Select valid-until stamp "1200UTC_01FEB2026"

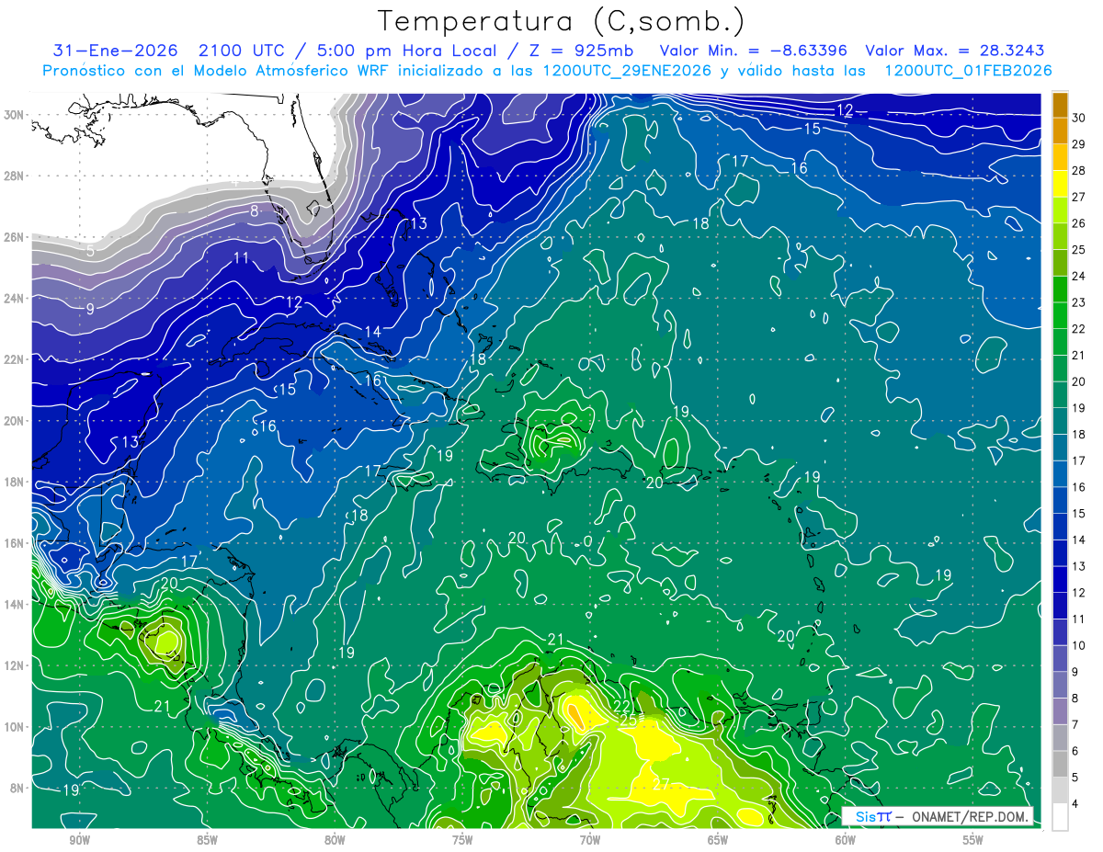coord(968,71)
